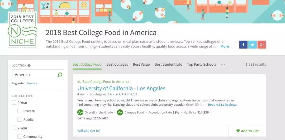The image size is (285, 140).
Task: Open University of California - Los Angeles link
Action: pos(121,88)
